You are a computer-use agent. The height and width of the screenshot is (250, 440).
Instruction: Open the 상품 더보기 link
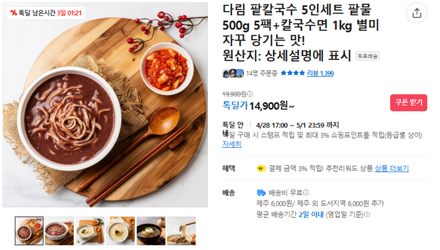[392, 169]
